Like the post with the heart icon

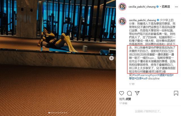(121, 93)
